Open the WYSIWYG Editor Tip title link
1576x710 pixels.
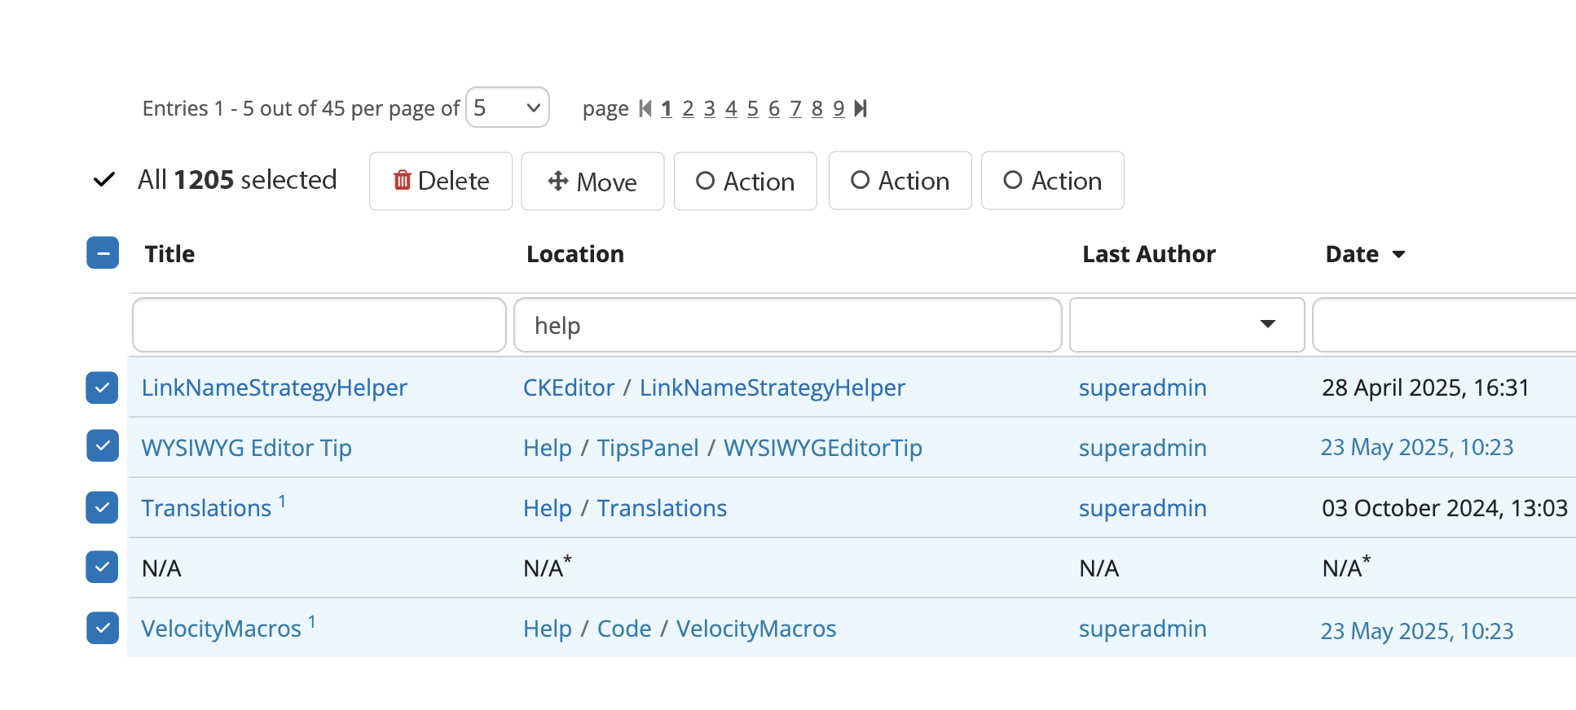[x=246, y=448]
